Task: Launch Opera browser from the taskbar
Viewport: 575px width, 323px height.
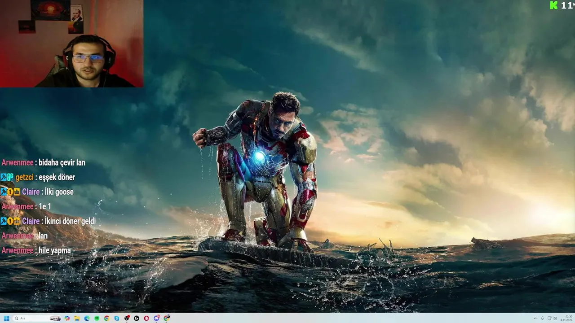Action: coord(146,319)
